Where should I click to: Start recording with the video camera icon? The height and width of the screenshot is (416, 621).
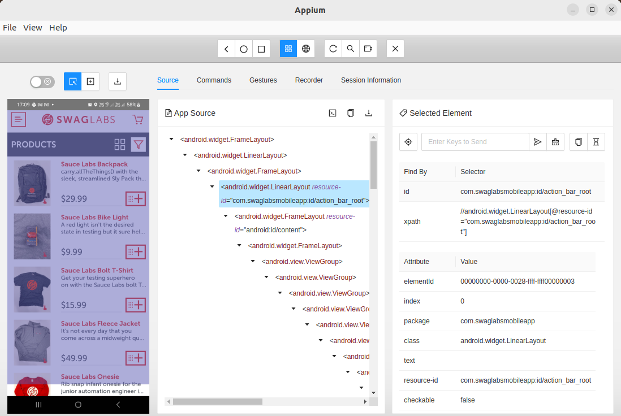[368, 49]
